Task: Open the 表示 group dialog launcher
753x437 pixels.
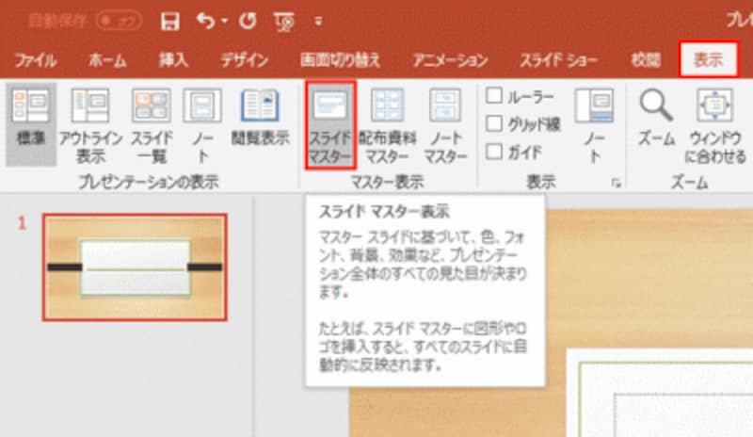Action: click(617, 183)
